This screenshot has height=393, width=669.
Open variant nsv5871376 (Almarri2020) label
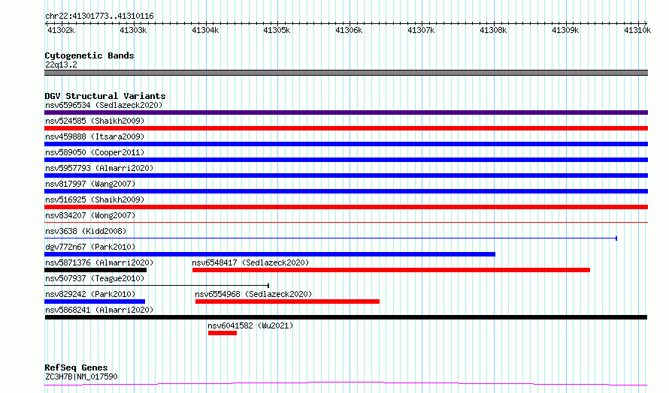(99, 262)
